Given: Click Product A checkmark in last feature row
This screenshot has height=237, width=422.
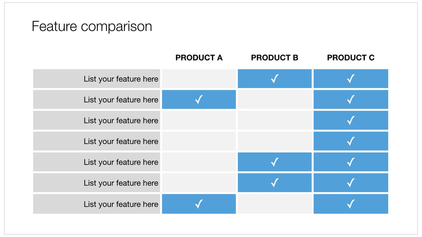Looking at the screenshot, I should (199, 204).
